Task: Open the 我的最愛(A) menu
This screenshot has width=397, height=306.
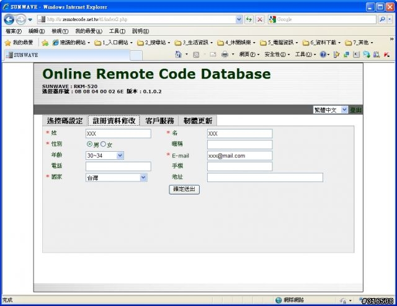Action: pos(89,31)
